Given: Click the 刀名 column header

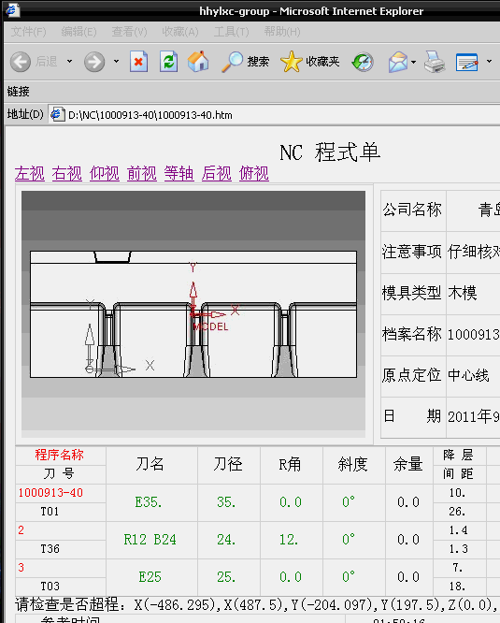Looking at the screenshot, I should [151, 465].
